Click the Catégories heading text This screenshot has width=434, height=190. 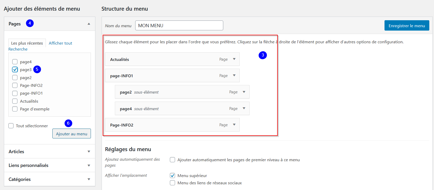(20, 179)
